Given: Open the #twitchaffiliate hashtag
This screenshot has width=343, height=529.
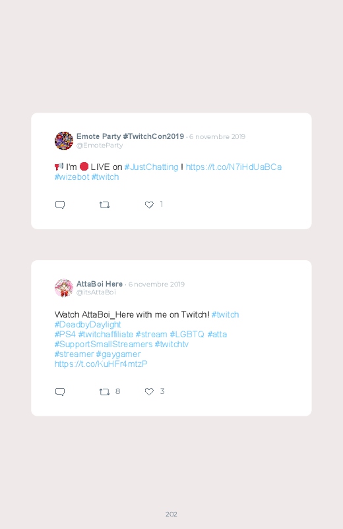Looking at the screenshot, I should click(x=106, y=335).
